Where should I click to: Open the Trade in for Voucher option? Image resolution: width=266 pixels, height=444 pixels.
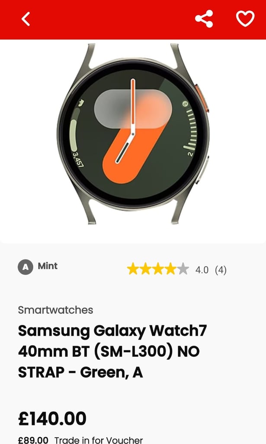[99, 440]
